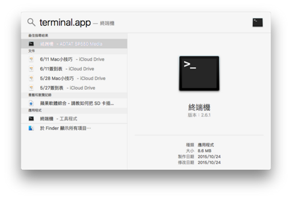
Task: Open the 6/11 Mac小技巧 document
Action: [x=74, y=59]
